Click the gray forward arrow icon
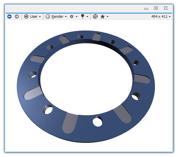 click(x=17, y=16)
